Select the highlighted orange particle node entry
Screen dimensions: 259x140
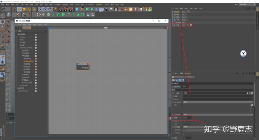pyautogui.click(x=28, y=61)
